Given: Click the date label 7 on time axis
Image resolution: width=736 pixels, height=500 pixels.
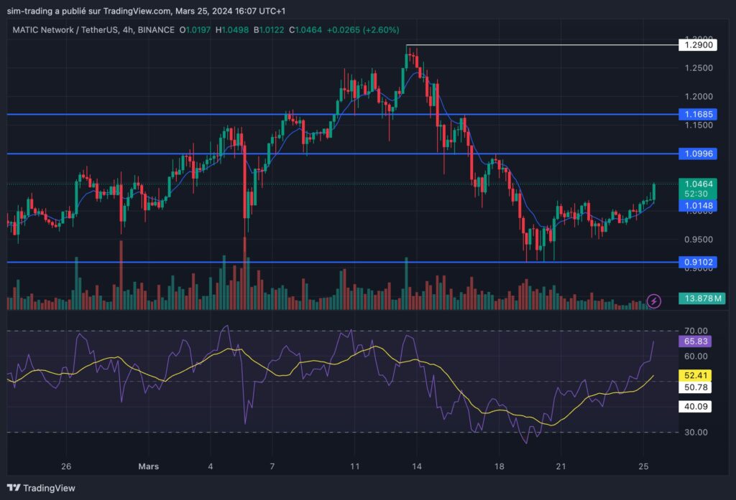Looking at the screenshot, I should (x=272, y=466).
